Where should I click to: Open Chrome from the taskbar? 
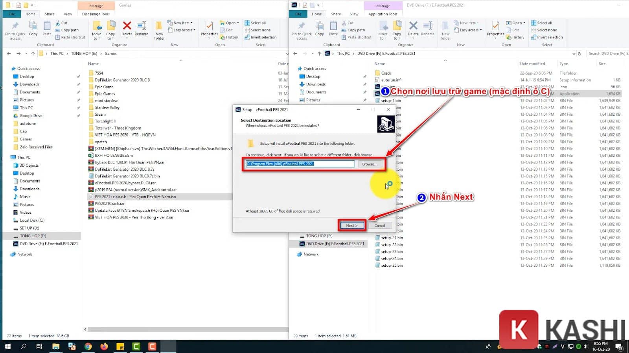click(x=88, y=346)
